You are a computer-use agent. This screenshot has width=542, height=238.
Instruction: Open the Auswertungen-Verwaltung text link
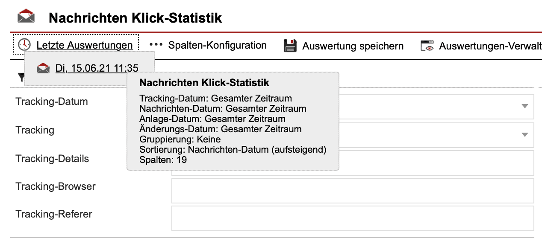(x=490, y=46)
